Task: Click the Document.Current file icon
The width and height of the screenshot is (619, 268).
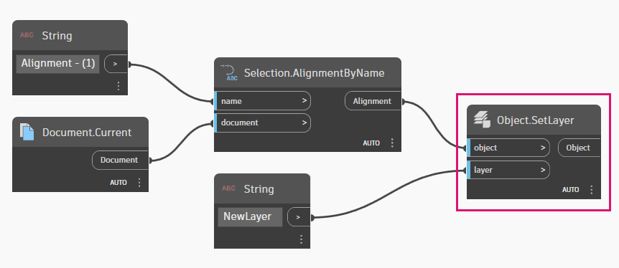Action: coord(27,132)
